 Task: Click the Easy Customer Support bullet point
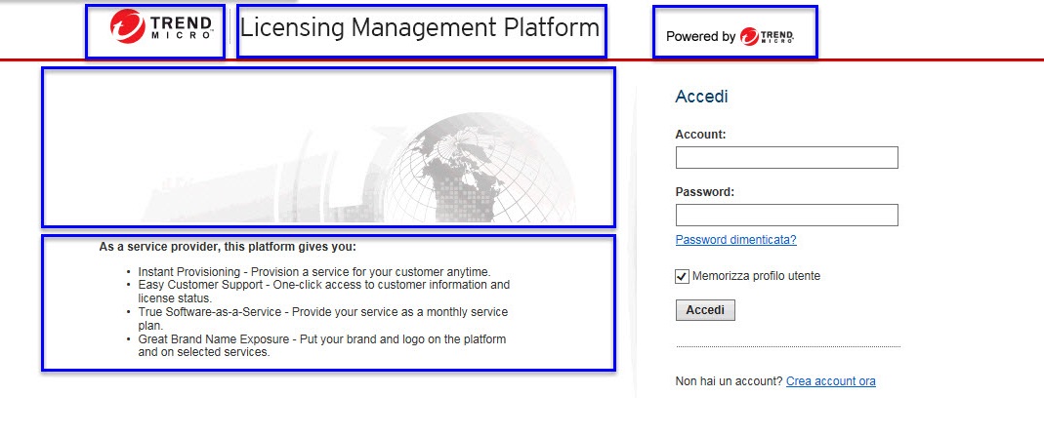click(323, 291)
